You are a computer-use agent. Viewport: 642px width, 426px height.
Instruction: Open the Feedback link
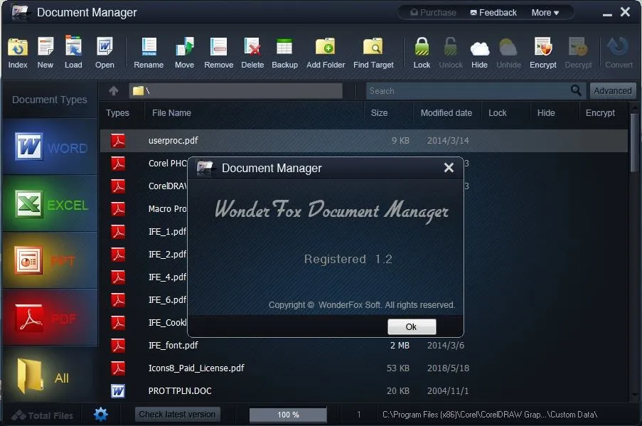[493, 13]
